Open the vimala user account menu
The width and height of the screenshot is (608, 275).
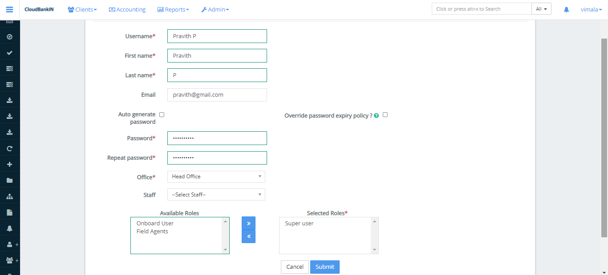tap(591, 9)
